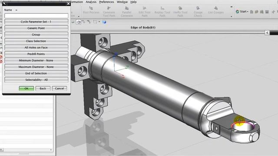Click the collapse arrow button at viewport's top right
The width and height of the screenshot is (278, 156).
(x=267, y=33)
